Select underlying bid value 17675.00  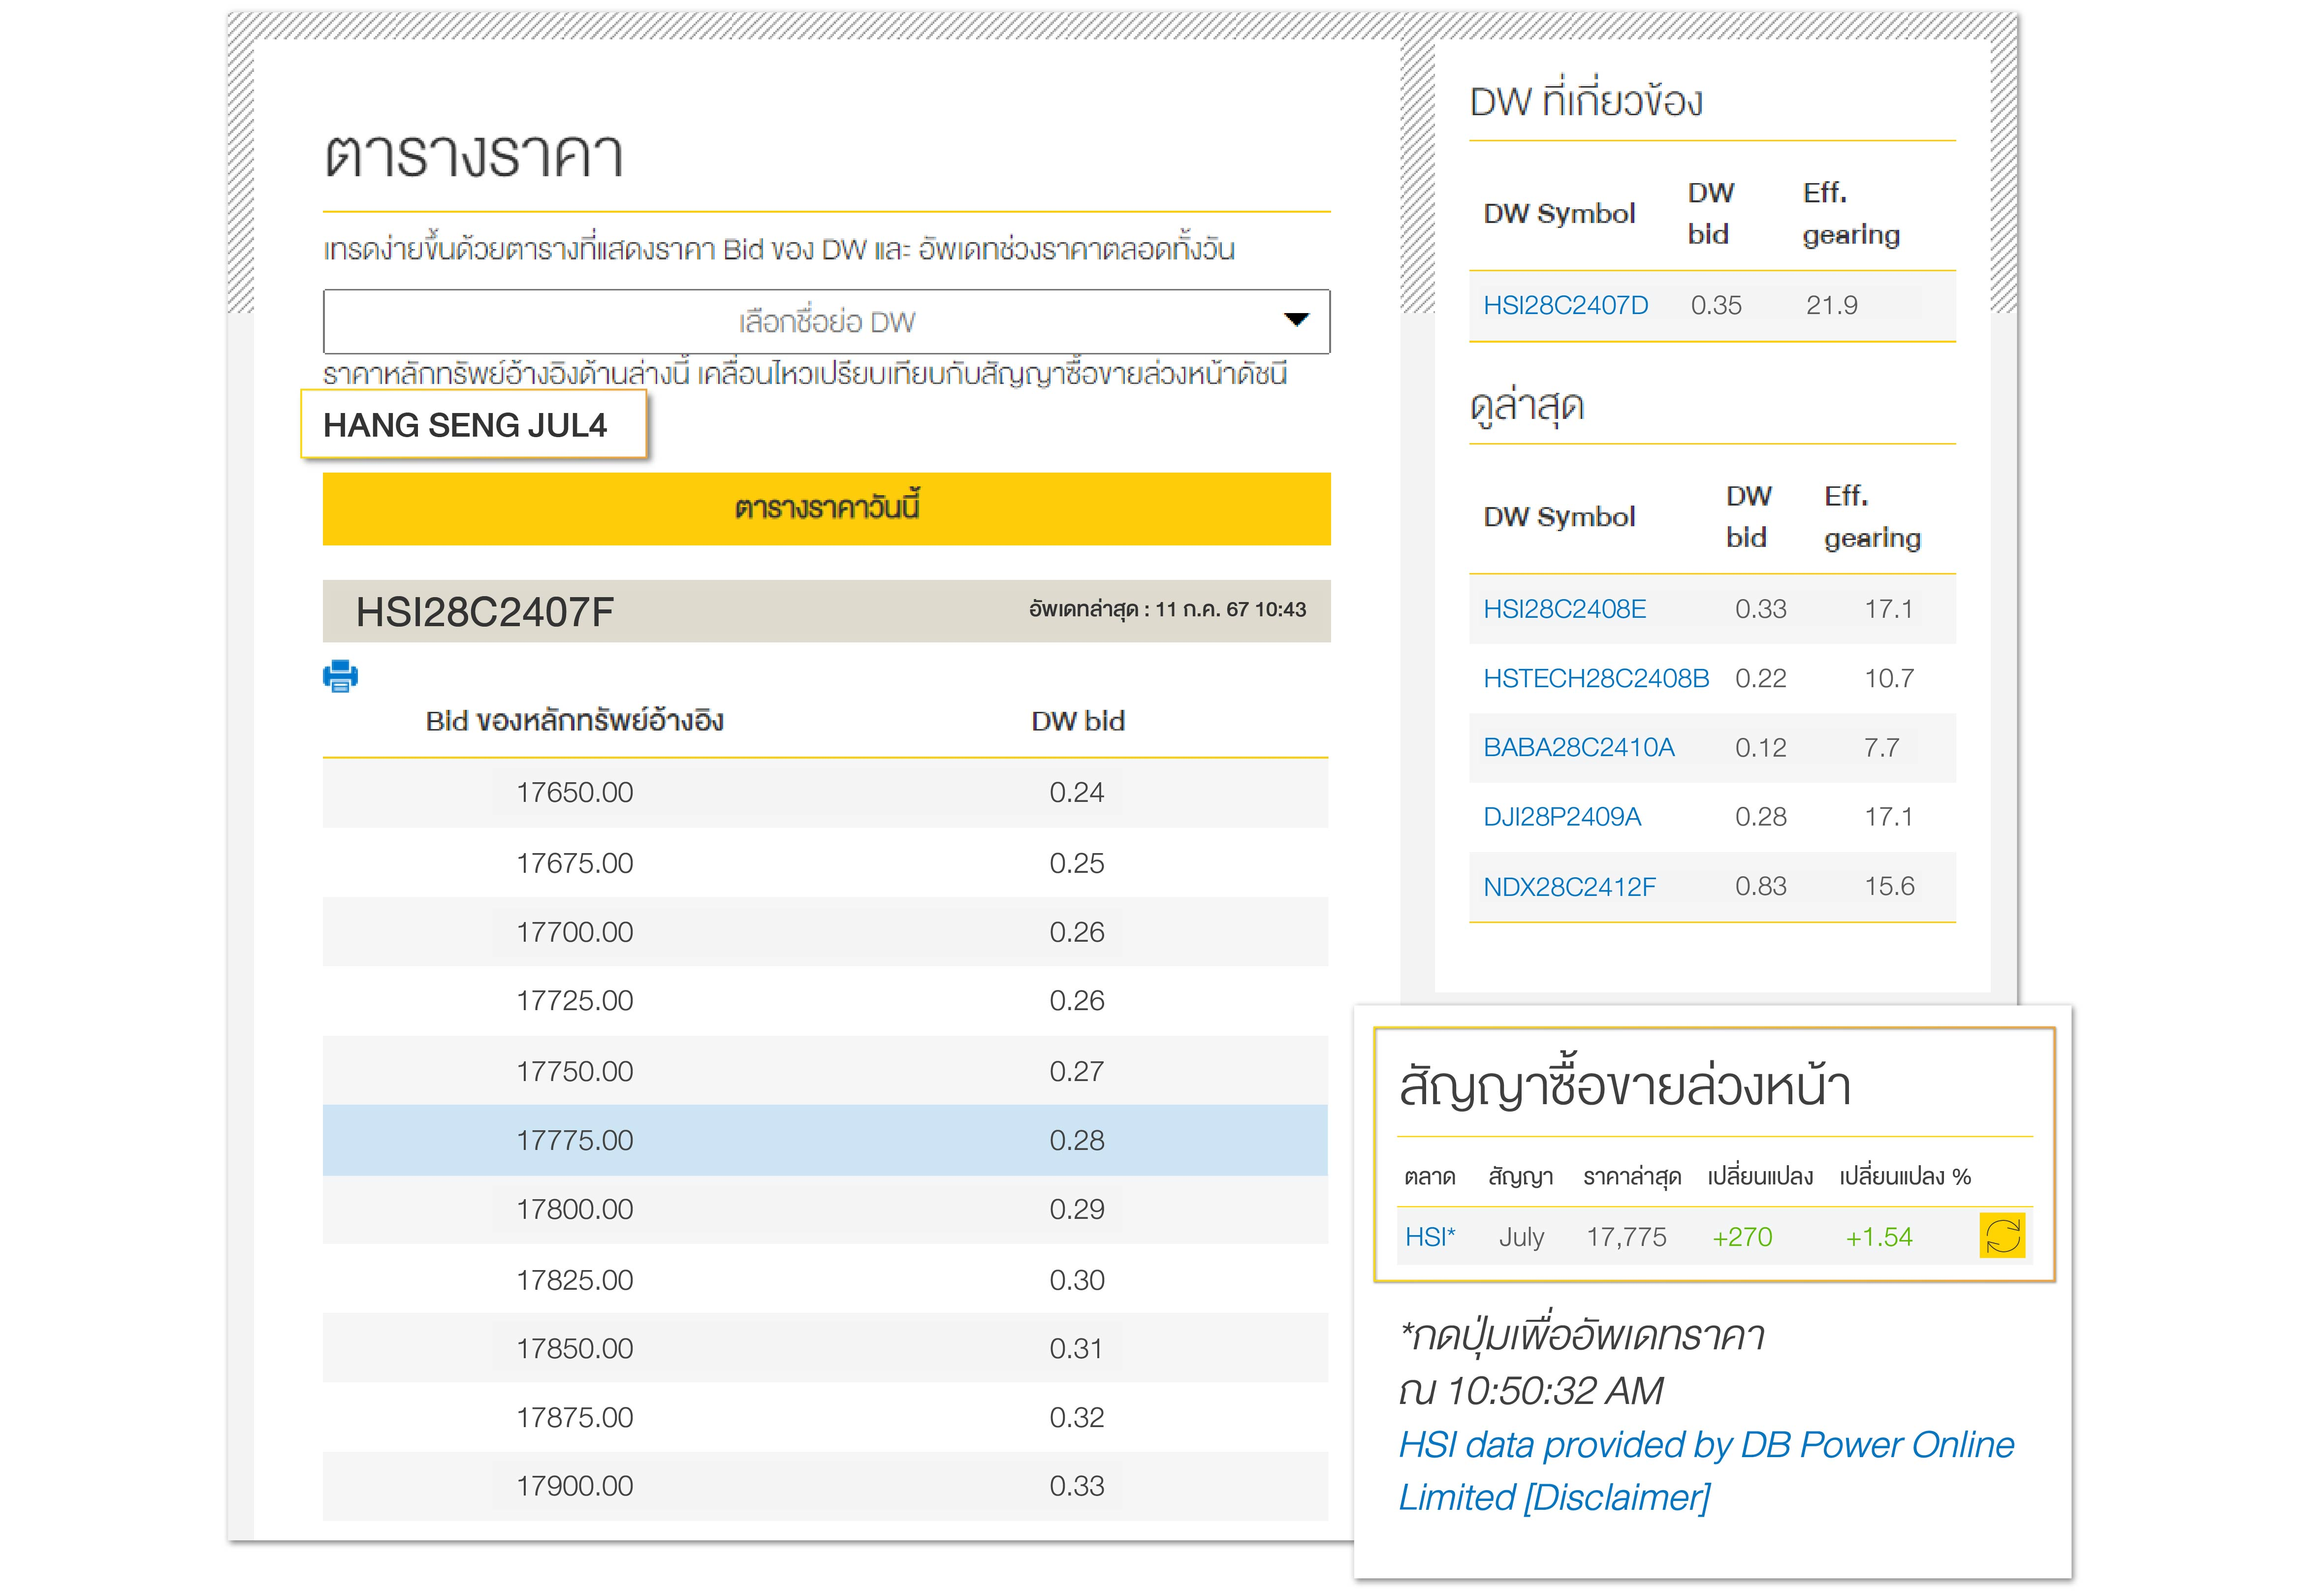pos(574,863)
